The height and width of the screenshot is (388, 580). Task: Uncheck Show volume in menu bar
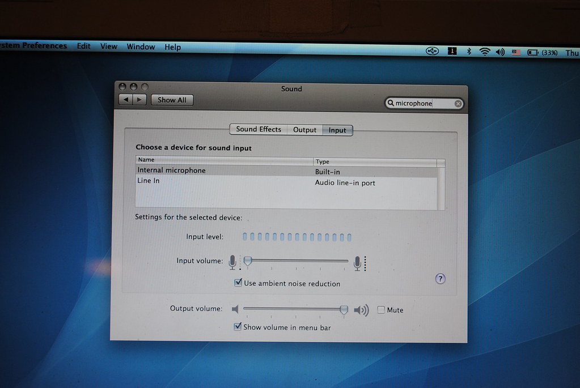(238, 327)
